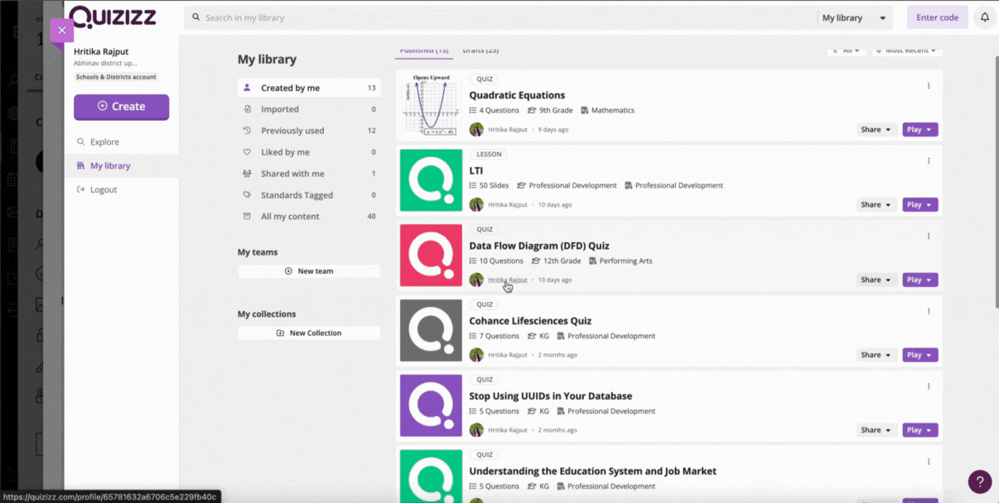Open Data Flow Diagram (DFD) Quiz title
This screenshot has height=503, width=999.
point(539,246)
